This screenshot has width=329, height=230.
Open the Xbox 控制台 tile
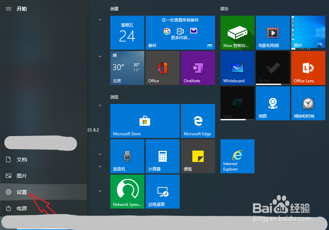237,33
